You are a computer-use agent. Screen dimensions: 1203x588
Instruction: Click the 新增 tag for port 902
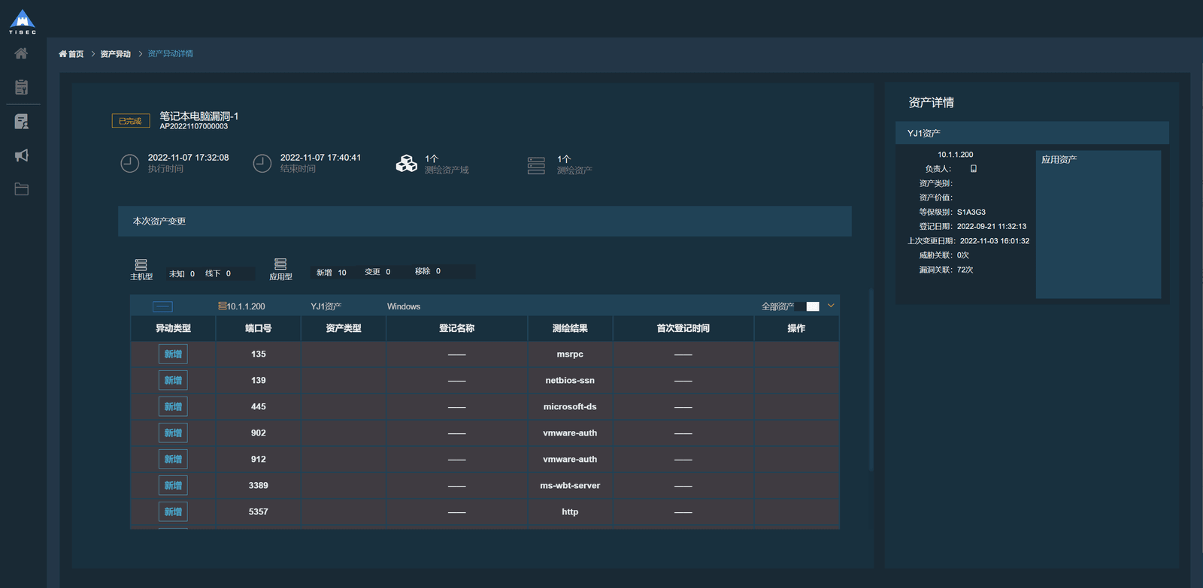pyautogui.click(x=173, y=433)
